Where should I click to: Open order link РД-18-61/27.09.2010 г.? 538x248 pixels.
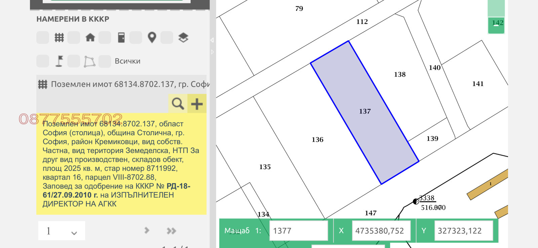[x=116, y=191]
